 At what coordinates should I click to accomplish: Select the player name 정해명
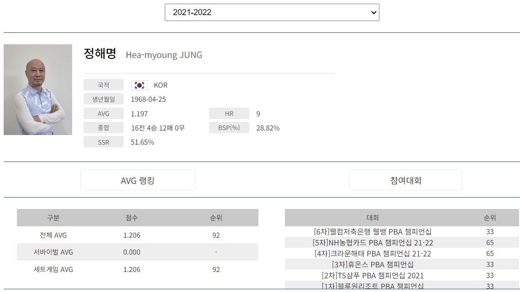coord(101,55)
